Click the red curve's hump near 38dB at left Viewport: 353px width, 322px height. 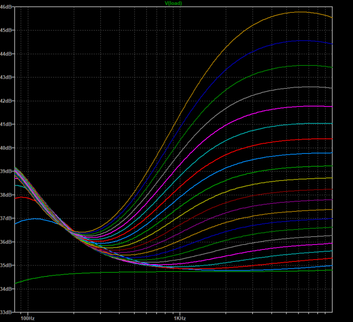(22, 197)
